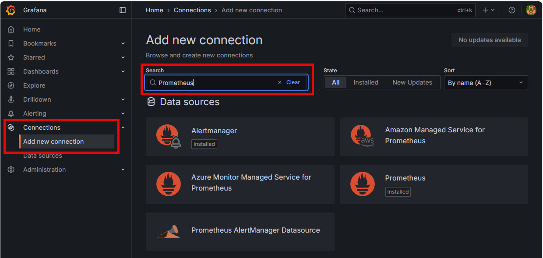543x258 pixels.
Task: Select the New Updates state filter
Action: (412, 82)
